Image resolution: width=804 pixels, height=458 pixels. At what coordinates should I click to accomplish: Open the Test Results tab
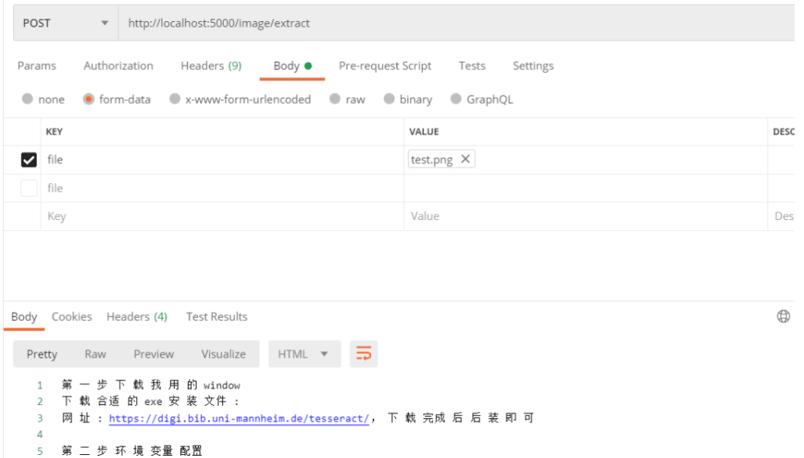[216, 317]
